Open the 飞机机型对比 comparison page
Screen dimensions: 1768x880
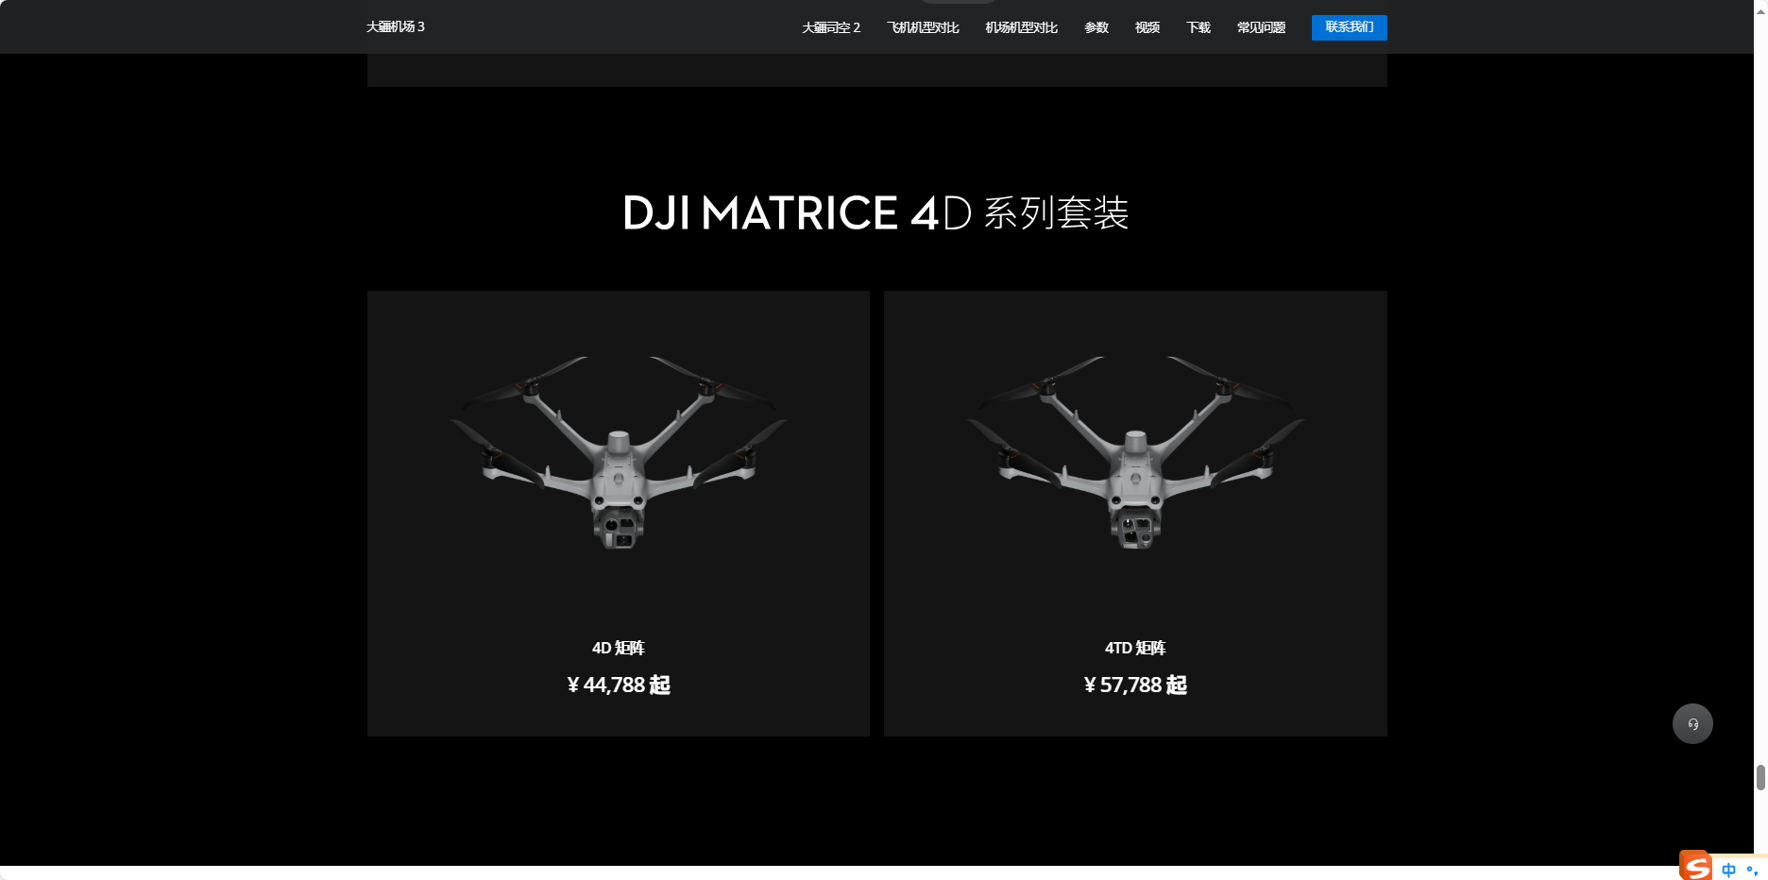[x=923, y=27]
